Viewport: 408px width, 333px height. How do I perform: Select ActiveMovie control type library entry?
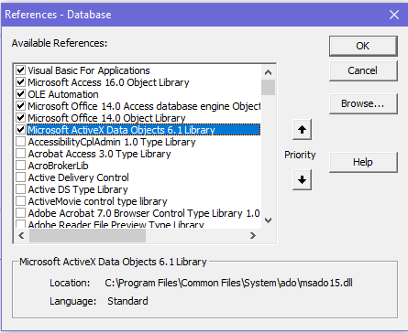tap(97, 201)
